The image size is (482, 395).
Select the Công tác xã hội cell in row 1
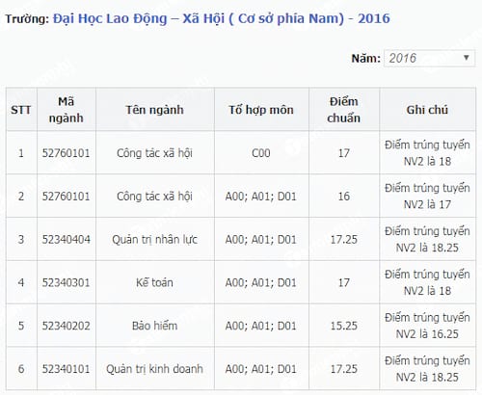point(155,153)
